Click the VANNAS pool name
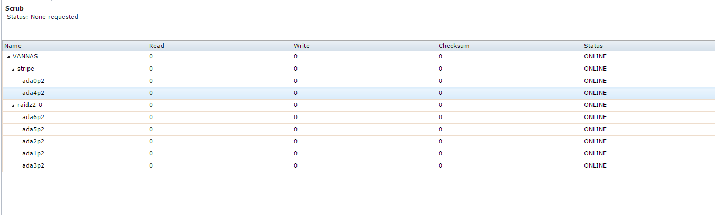The width and height of the screenshot is (715, 215). 25,56
